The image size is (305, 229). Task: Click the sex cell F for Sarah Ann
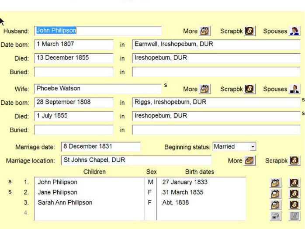click(x=150, y=202)
